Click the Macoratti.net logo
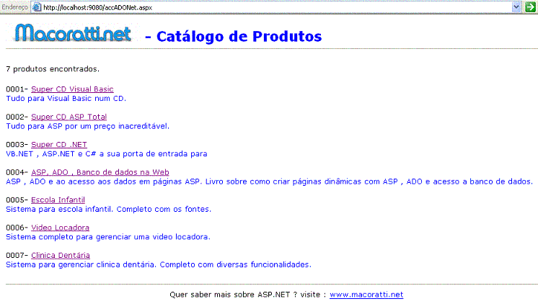This screenshot has width=538, height=304. 73,33
